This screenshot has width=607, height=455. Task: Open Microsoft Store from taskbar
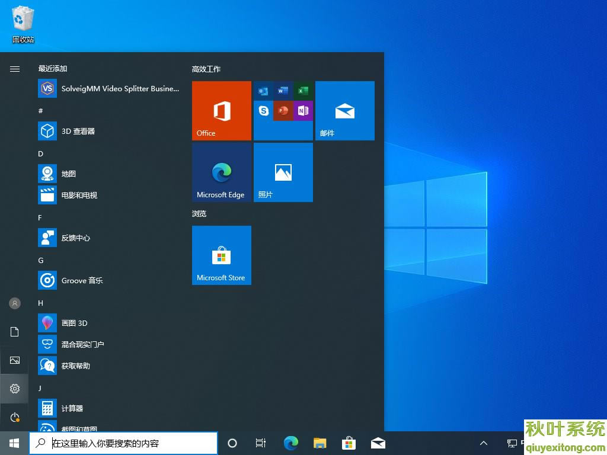point(349,443)
